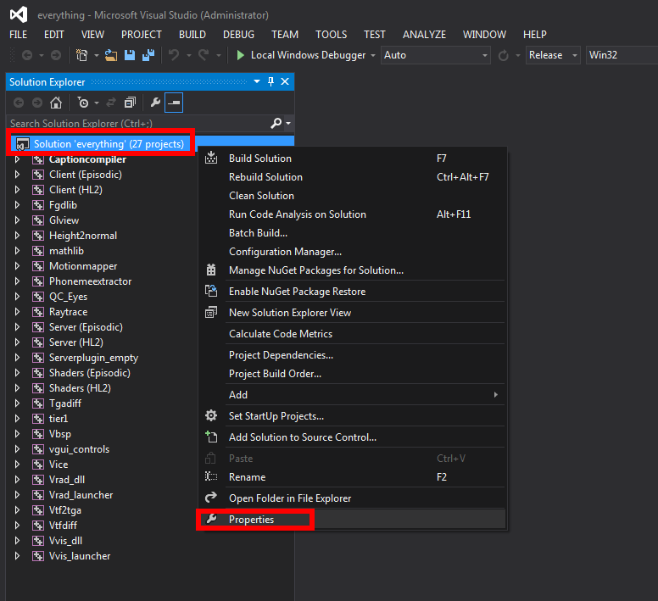Select Project Dependencies menu entry
This screenshot has width=658, height=601.
353,355
